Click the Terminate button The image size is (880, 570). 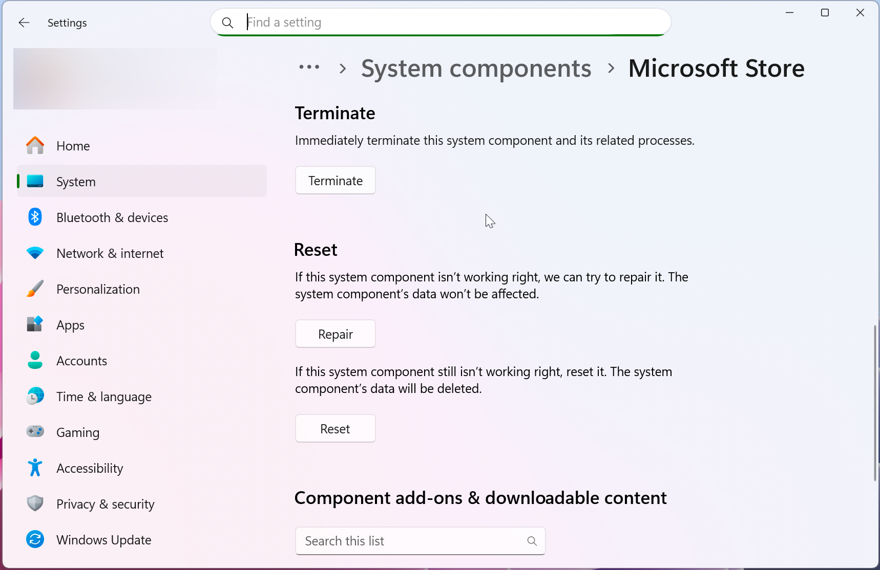coord(336,180)
